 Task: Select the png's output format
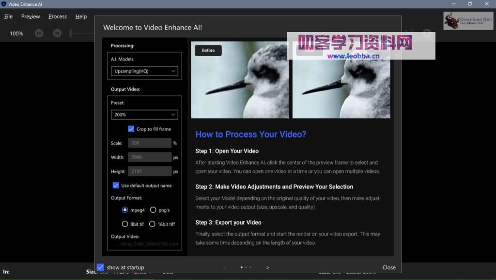point(153,210)
